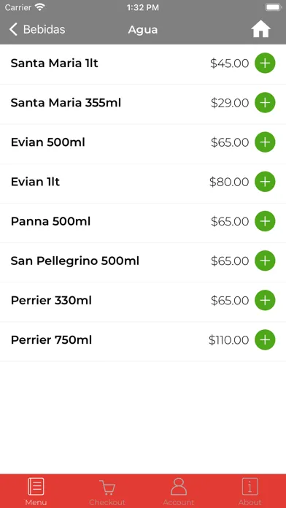
Task: Add Panna 500ml with green plus
Action: pos(265,221)
